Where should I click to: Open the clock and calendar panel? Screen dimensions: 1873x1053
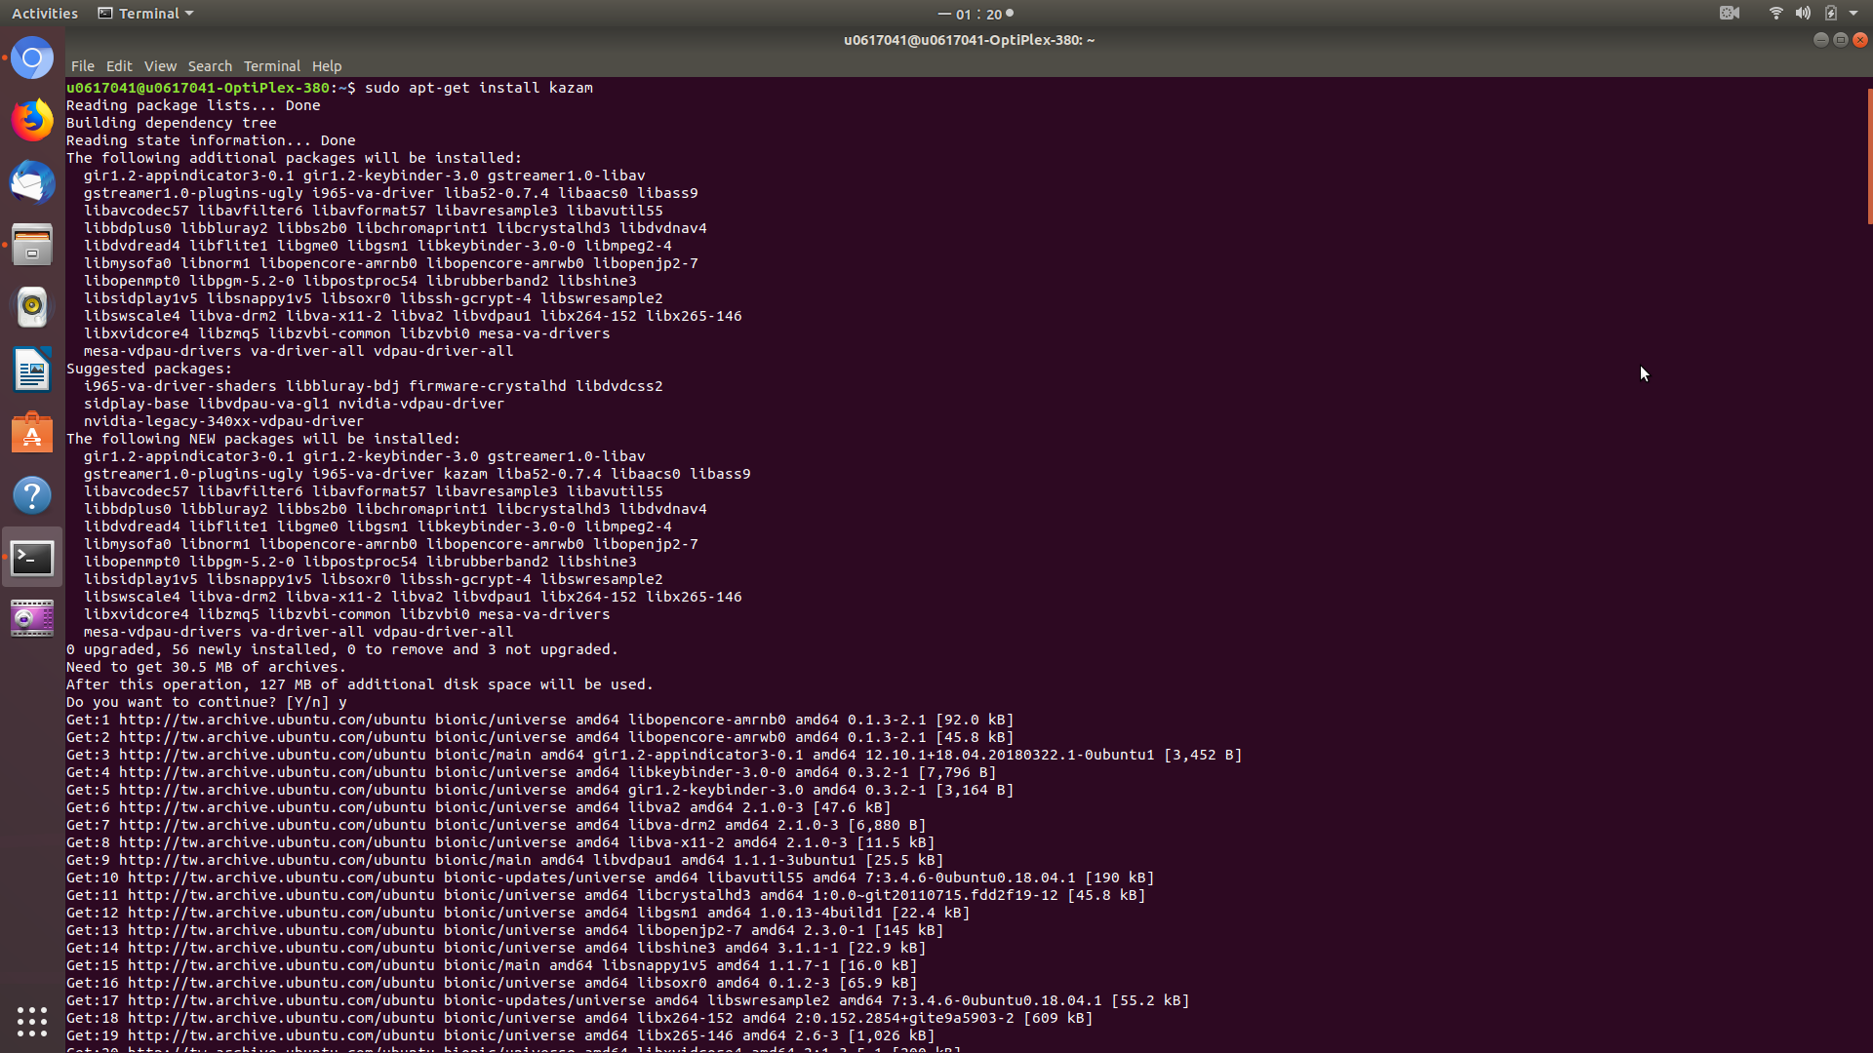pyautogui.click(x=976, y=14)
